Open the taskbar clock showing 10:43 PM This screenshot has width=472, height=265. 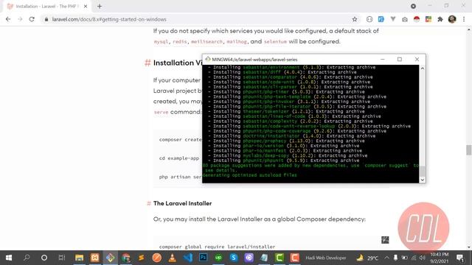coord(440,258)
